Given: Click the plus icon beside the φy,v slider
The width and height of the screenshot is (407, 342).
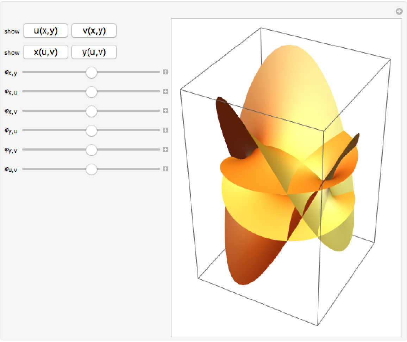Looking at the screenshot, I should pyautogui.click(x=165, y=150).
